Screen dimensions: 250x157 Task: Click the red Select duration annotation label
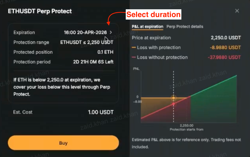point(153,15)
